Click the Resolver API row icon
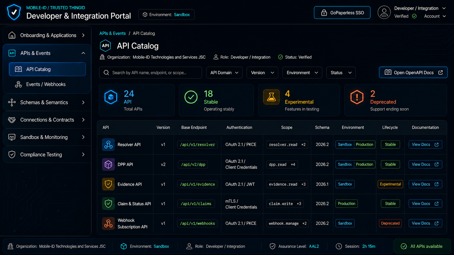 coord(108,145)
